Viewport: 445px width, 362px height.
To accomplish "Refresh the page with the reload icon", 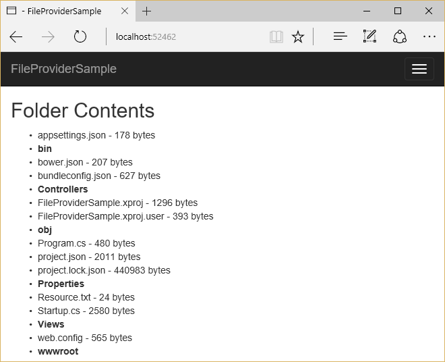I will click(80, 37).
